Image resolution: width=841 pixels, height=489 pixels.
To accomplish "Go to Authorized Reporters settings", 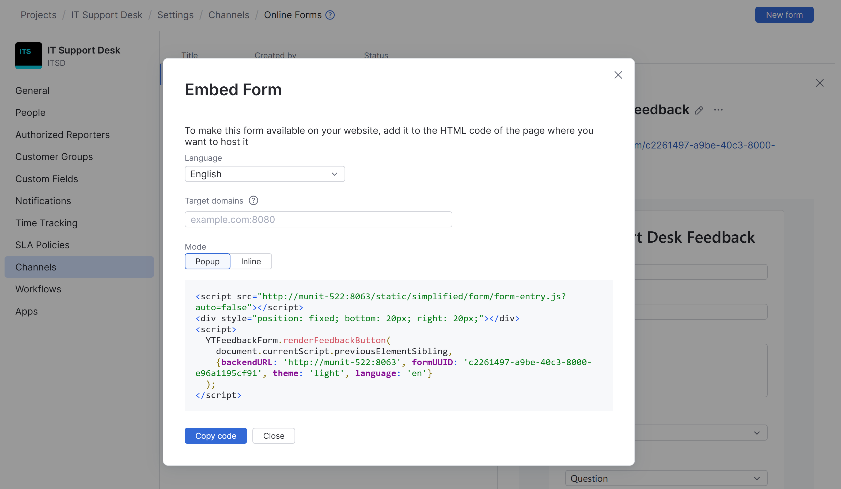I will pyautogui.click(x=62, y=135).
